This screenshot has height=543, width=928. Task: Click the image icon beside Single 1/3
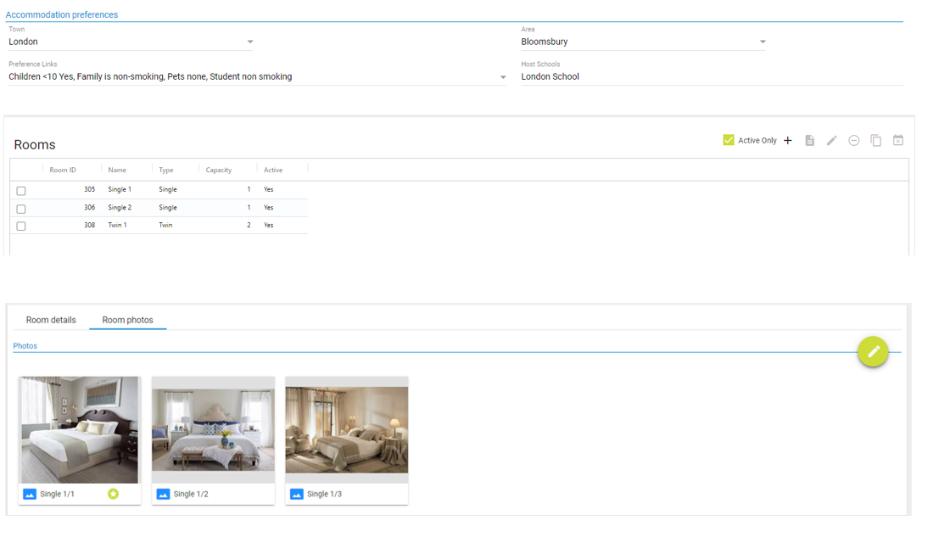coord(297,494)
